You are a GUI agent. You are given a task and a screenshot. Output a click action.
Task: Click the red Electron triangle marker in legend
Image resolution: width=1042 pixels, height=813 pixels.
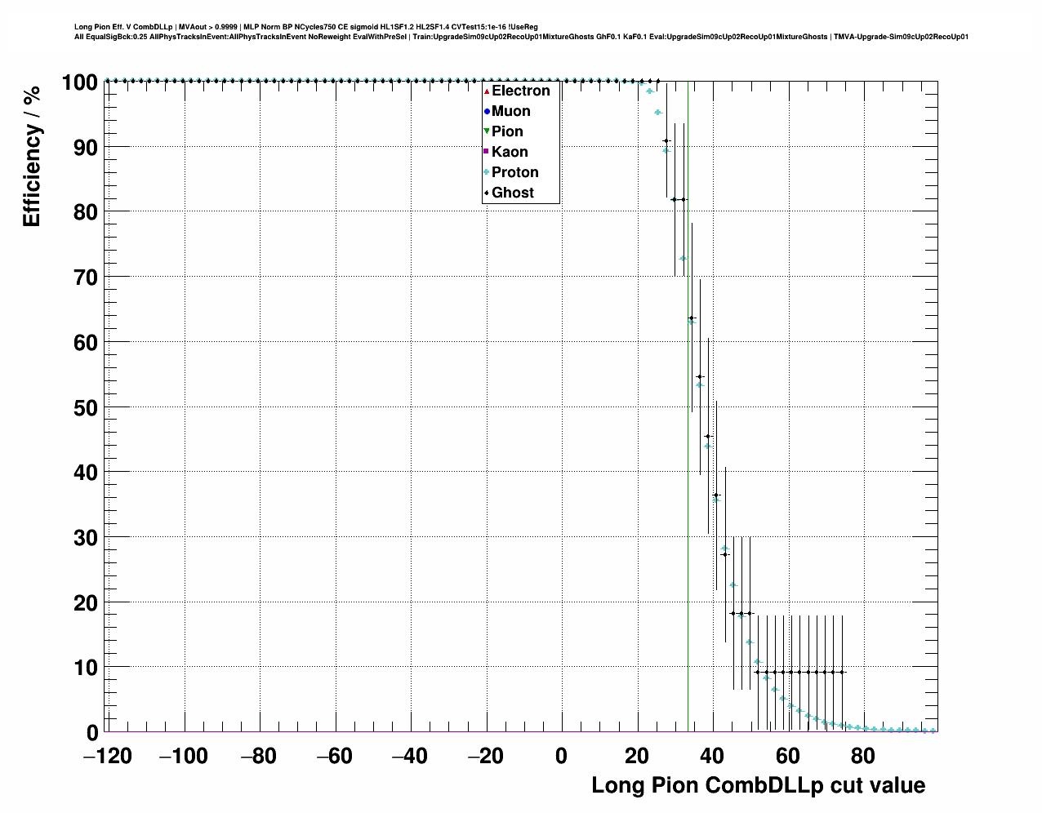(x=486, y=91)
